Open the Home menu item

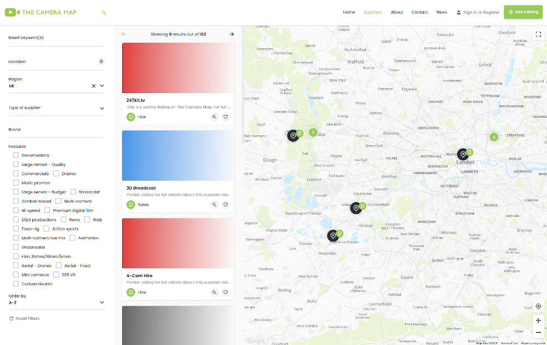[x=349, y=12]
